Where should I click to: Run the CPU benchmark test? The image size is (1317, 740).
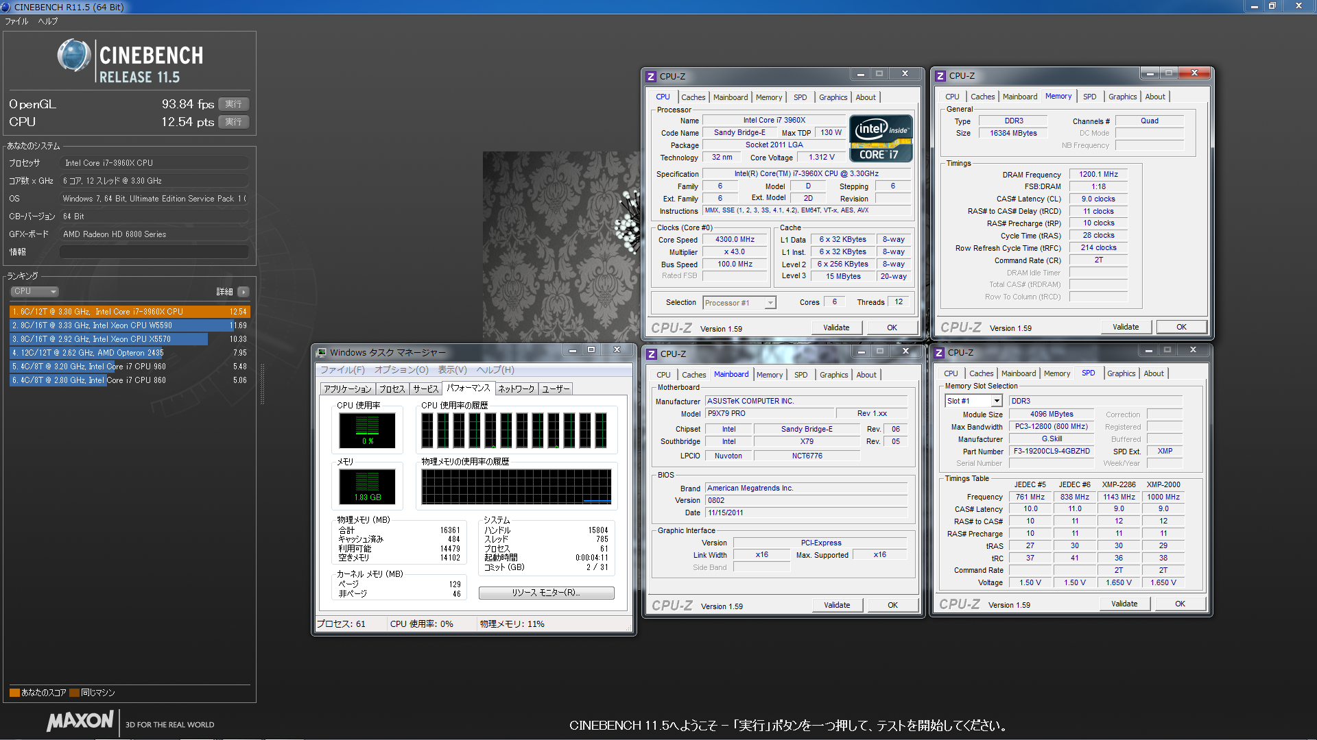pos(233,122)
